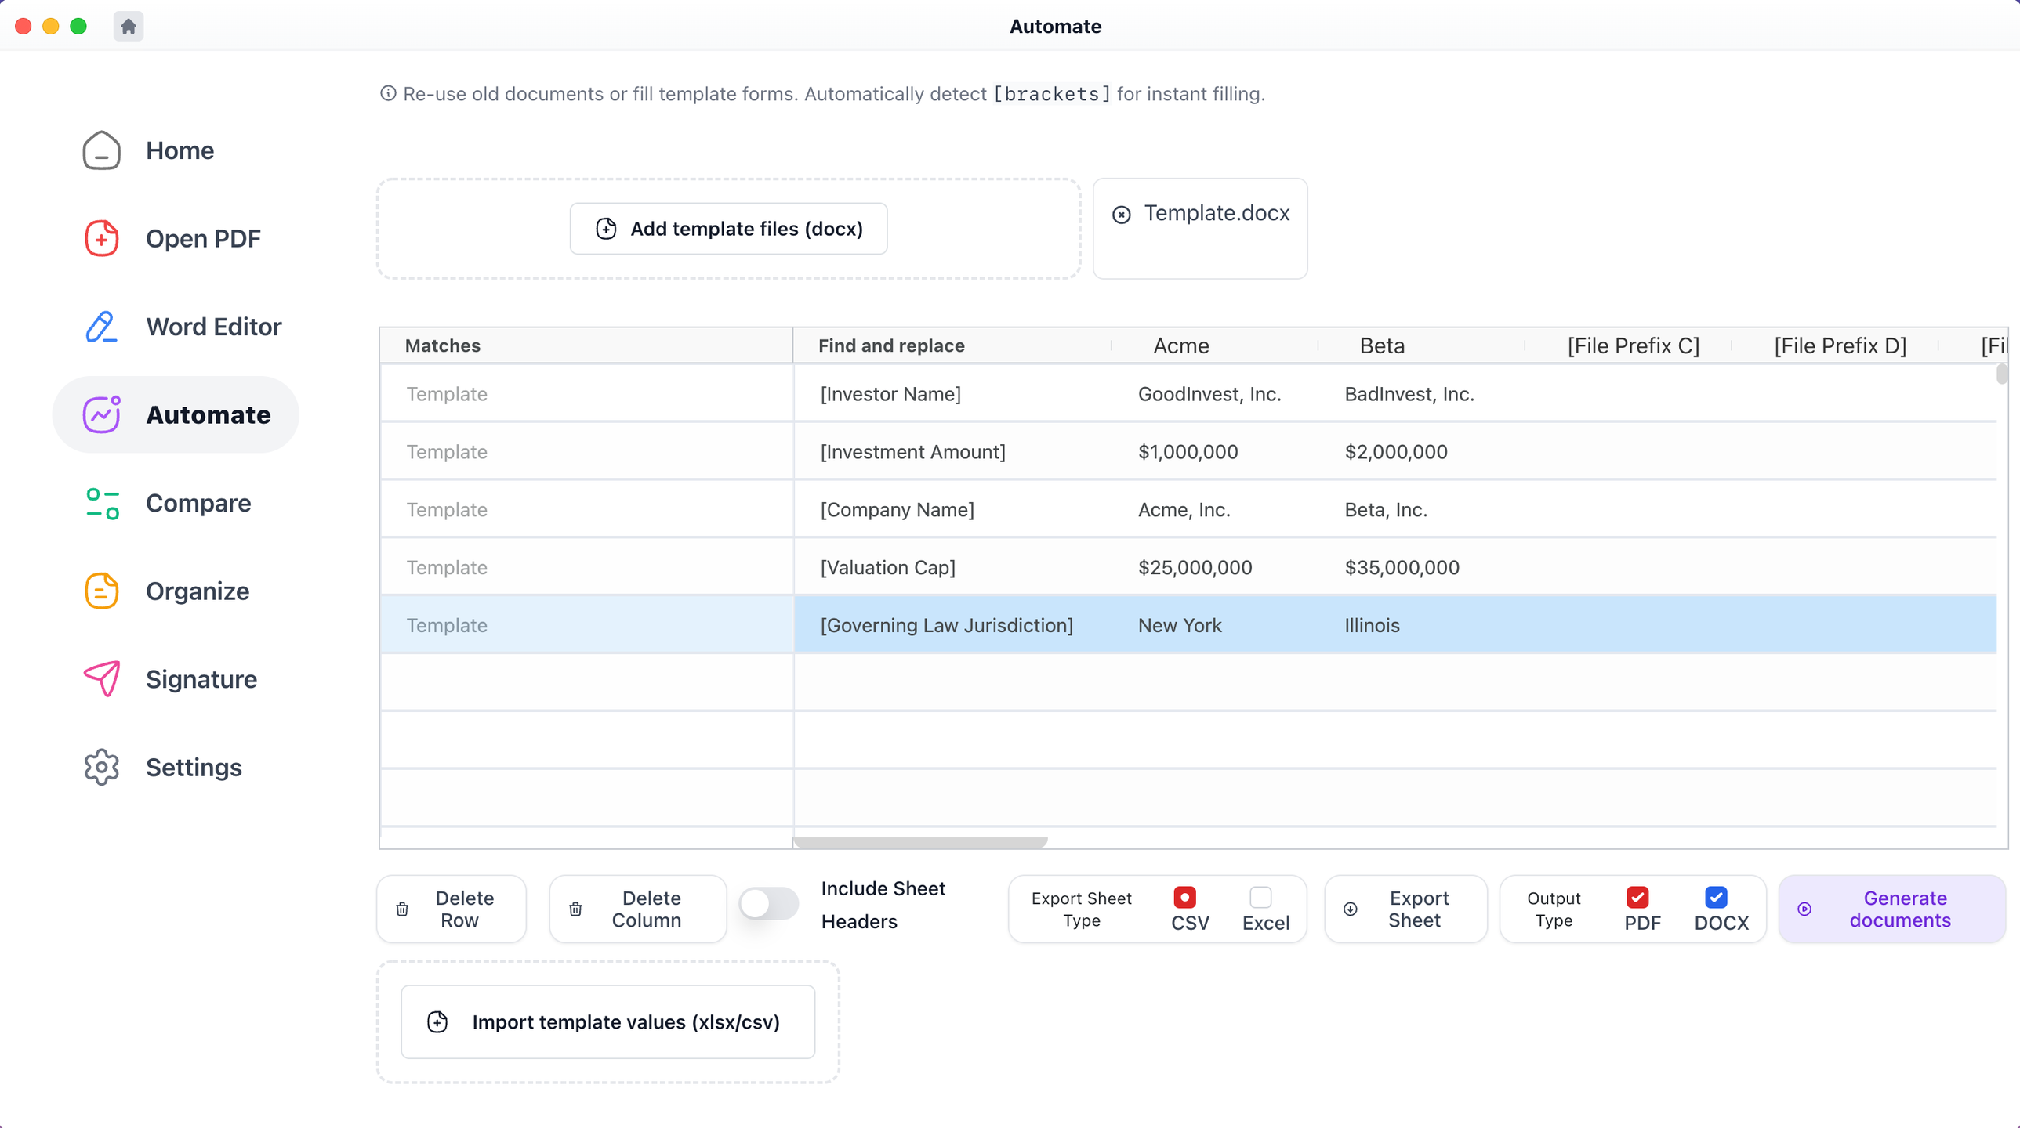Click the home icon in title bar
The height and width of the screenshot is (1128, 2020).
pyautogui.click(x=129, y=27)
